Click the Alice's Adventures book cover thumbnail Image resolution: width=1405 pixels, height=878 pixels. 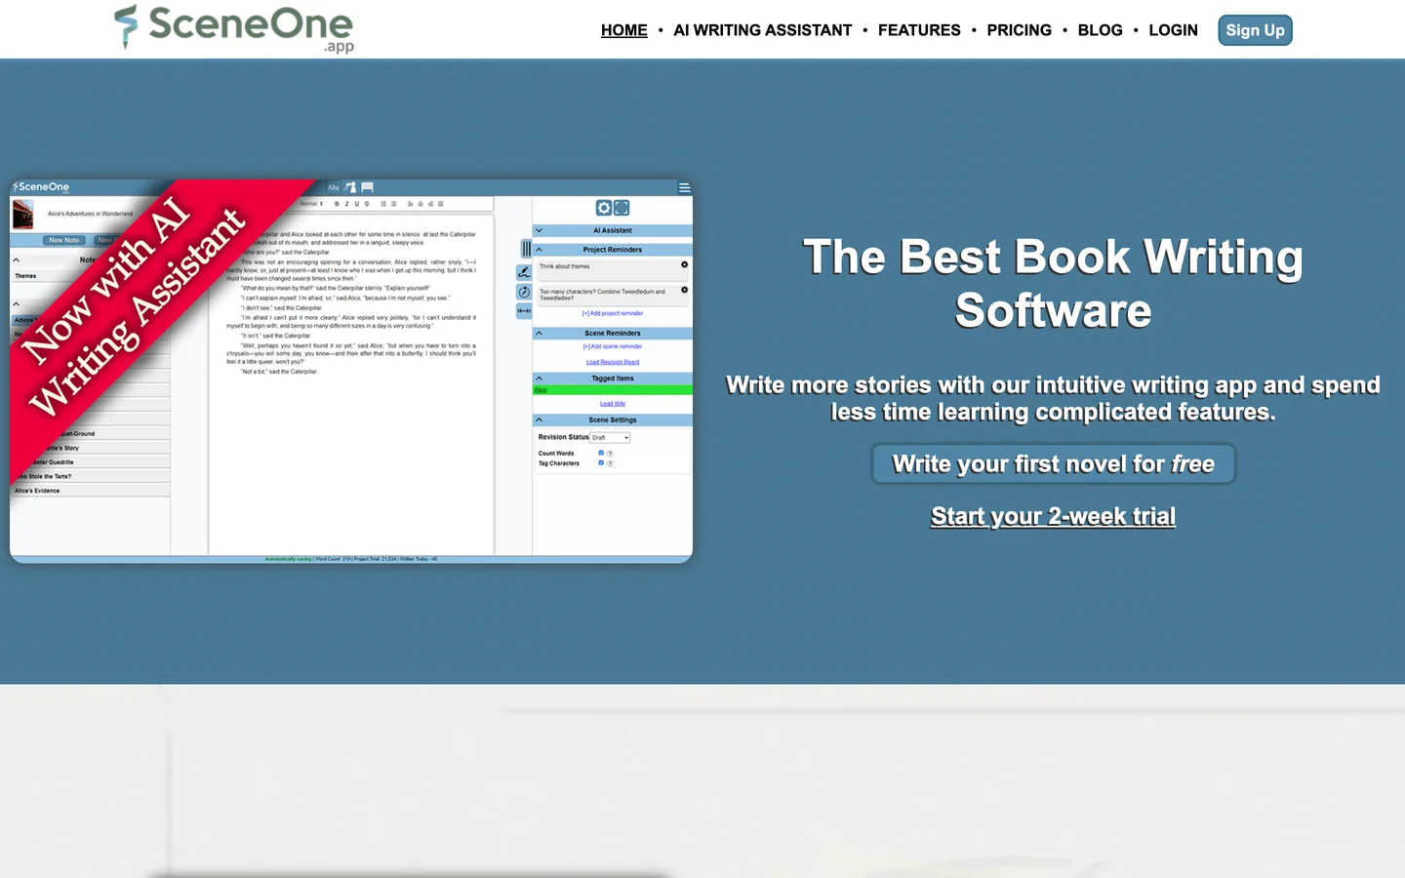[23, 214]
